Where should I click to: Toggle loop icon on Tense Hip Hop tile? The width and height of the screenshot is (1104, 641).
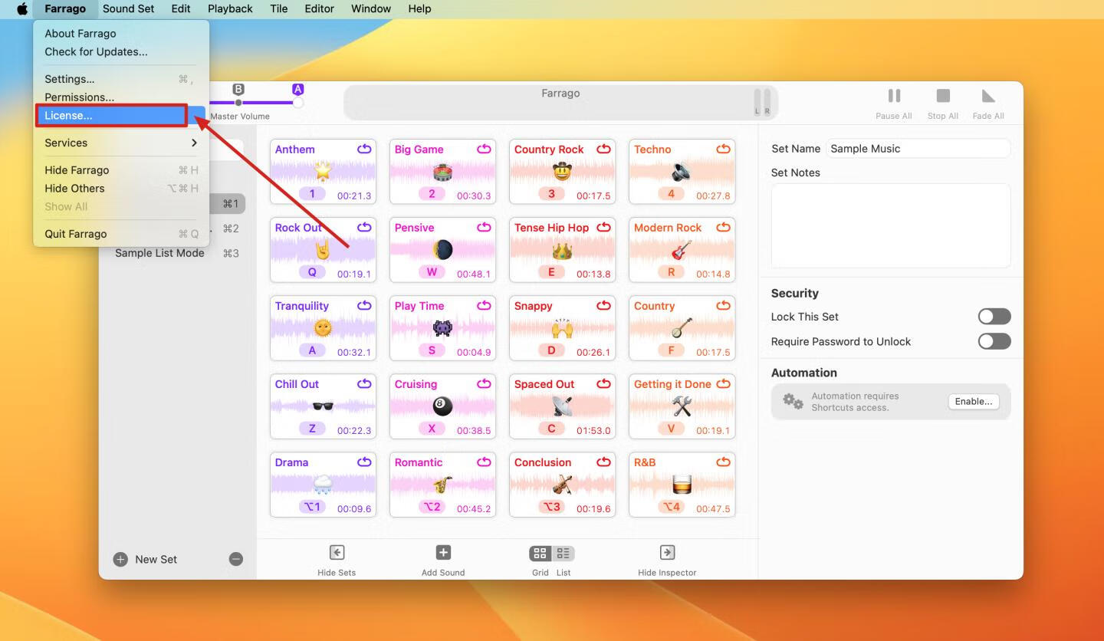click(603, 227)
